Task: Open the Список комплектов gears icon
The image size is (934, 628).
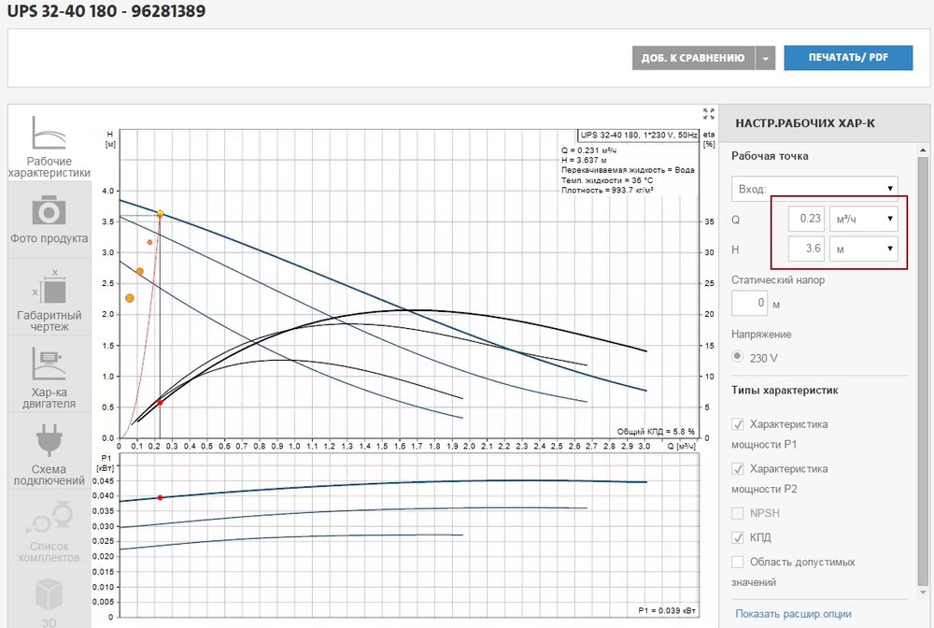Action: tap(49, 516)
